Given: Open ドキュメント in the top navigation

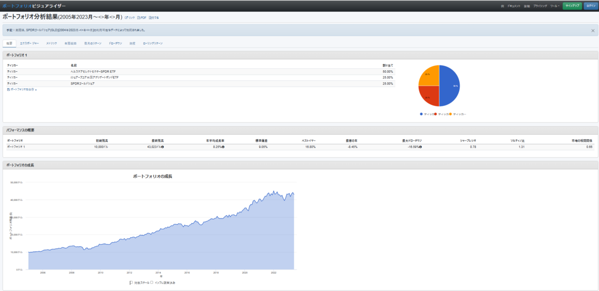Looking at the screenshot, I should (514, 6).
